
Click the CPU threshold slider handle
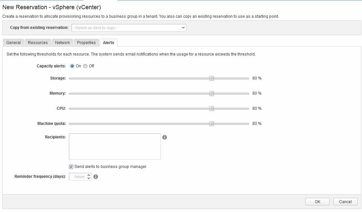coord(212,108)
